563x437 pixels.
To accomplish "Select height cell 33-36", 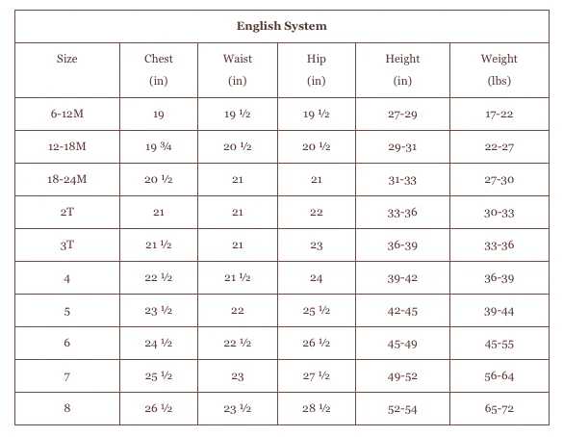I will coord(402,212).
